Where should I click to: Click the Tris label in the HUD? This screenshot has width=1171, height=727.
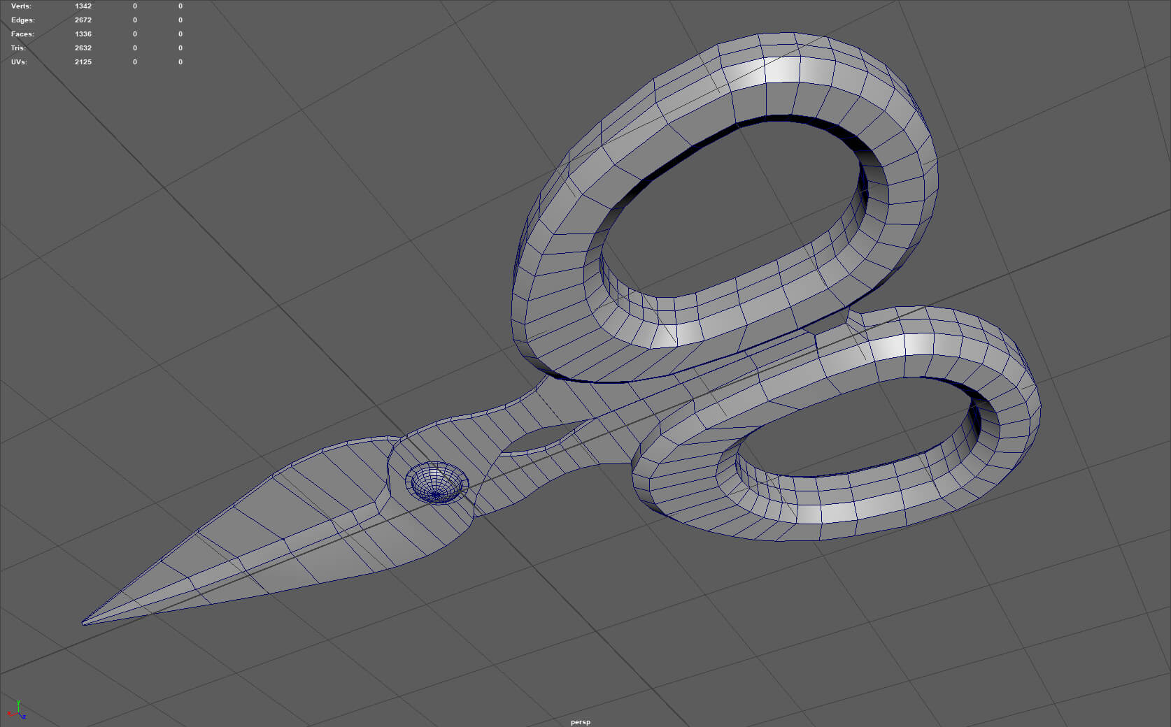point(18,48)
